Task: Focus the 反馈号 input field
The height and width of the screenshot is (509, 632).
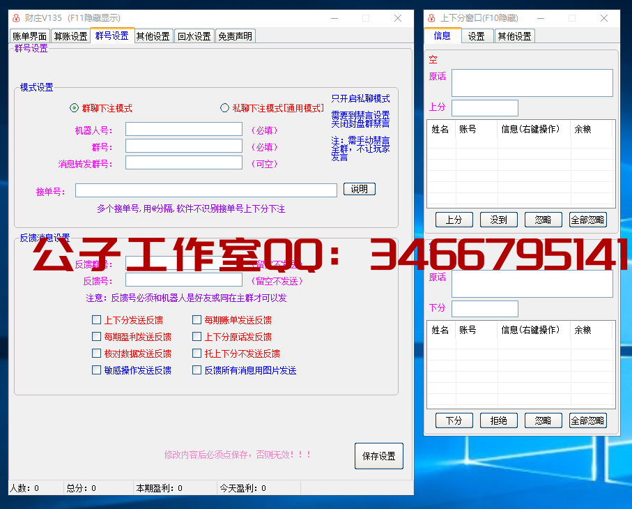Action: coord(184,280)
